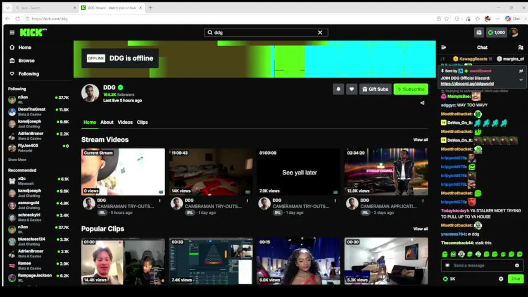The width and height of the screenshot is (528, 297).
Task: Select the channel Home tab
Action: [x=90, y=122]
